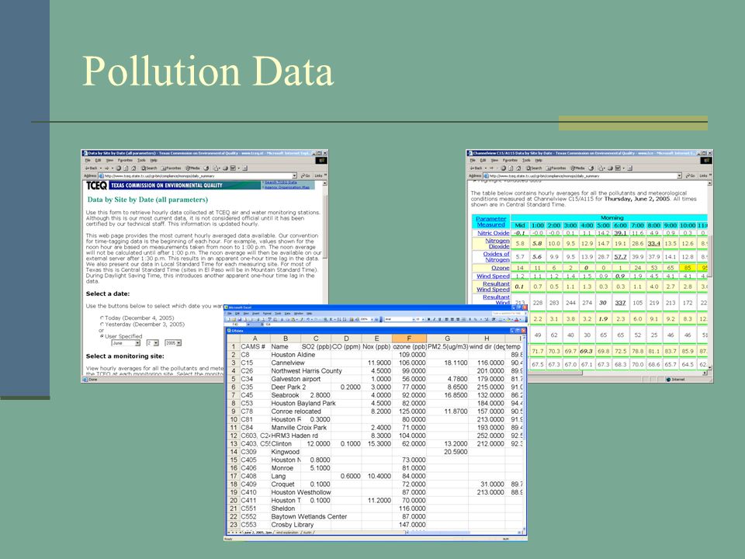Click the Nitric Oxide link
The height and width of the screenshot is (559, 745).
494,233
